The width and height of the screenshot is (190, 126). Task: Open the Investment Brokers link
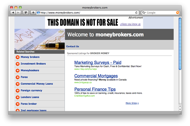(x=33, y=64)
